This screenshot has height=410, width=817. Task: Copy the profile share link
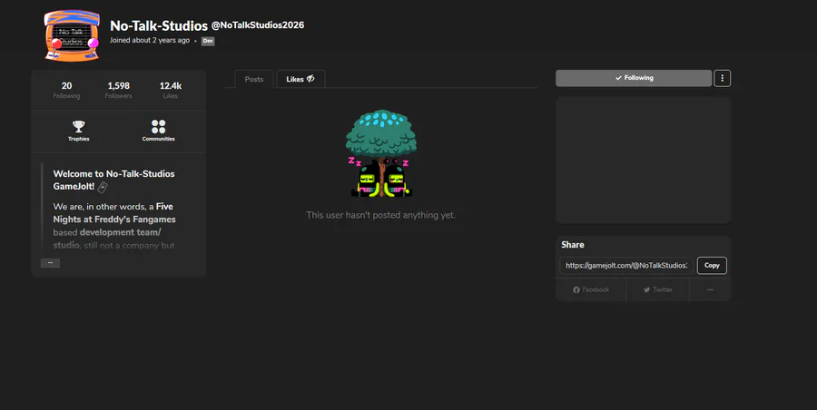coord(712,265)
